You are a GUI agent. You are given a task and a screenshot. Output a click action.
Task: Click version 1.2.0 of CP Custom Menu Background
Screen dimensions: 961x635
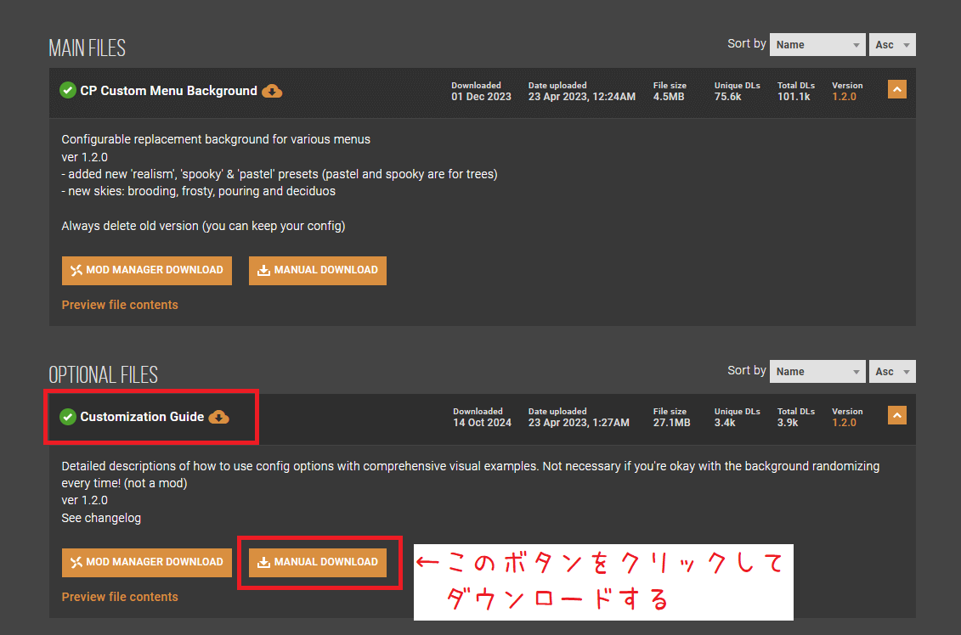click(844, 97)
